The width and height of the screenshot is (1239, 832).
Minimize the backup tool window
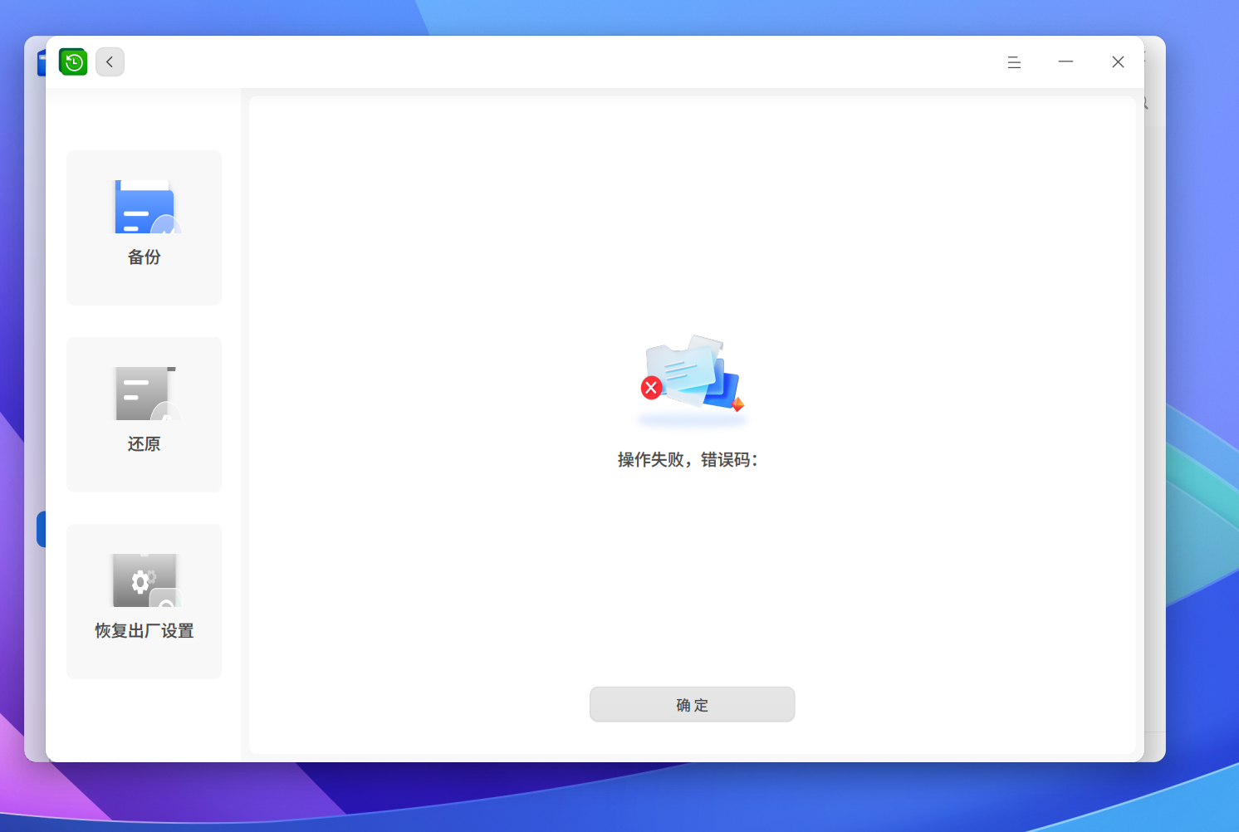click(x=1065, y=62)
